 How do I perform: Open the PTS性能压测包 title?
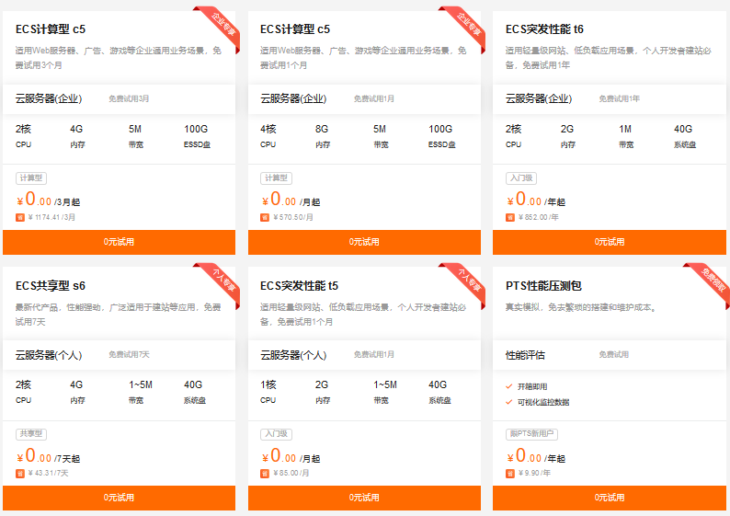[x=543, y=285]
